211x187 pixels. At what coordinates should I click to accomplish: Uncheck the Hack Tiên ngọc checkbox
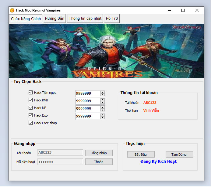pyautogui.click(x=30, y=93)
